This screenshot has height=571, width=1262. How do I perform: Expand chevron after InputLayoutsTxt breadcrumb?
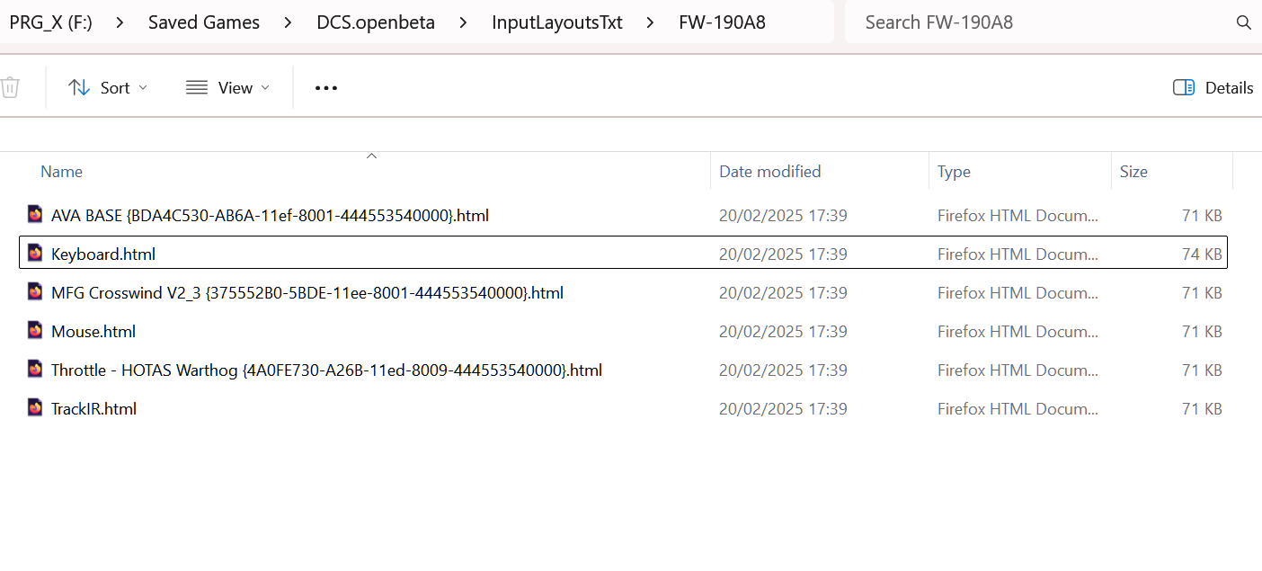(x=650, y=22)
